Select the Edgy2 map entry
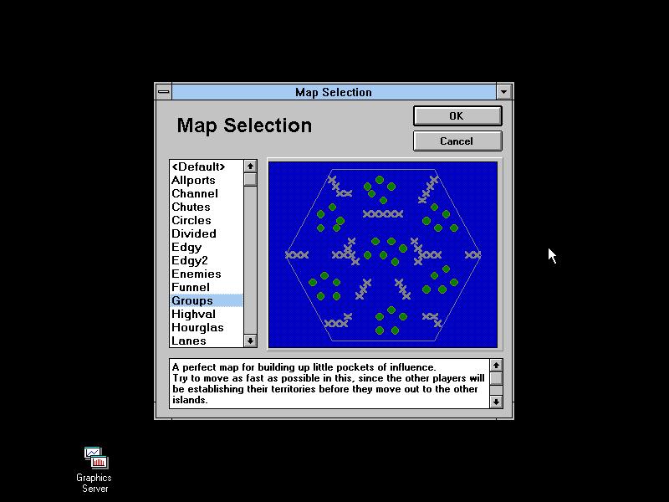Image resolution: width=669 pixels, height=502 pixels. point(207,260)
